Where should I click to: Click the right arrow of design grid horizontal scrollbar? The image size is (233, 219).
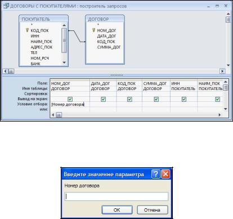[219, 115]
